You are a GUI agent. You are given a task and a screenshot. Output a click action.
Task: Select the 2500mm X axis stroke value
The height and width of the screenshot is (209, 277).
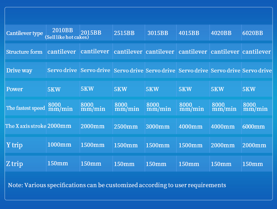[x=126, y=127]
